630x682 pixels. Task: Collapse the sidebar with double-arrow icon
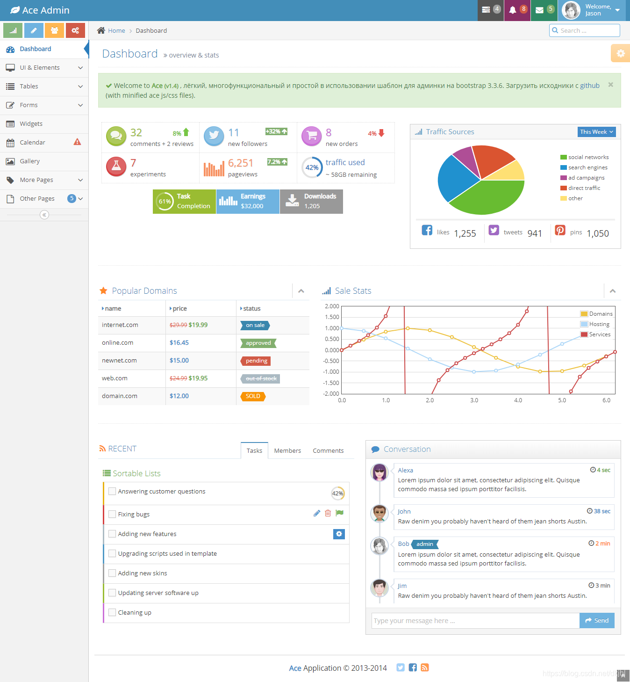coord(44,215)
